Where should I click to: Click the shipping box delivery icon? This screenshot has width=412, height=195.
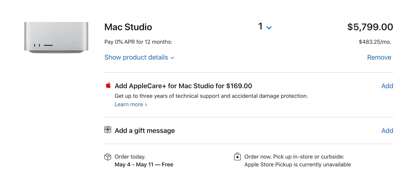click(108, 157)
